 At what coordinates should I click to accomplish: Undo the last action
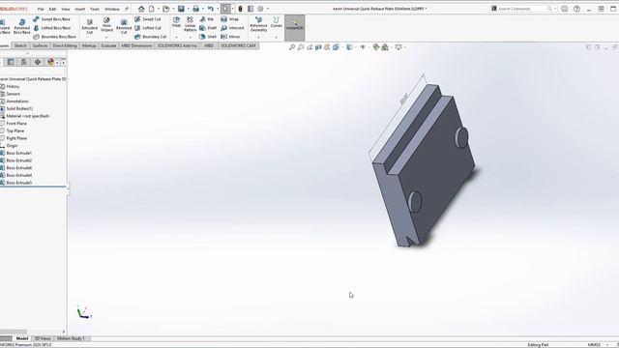211,9
